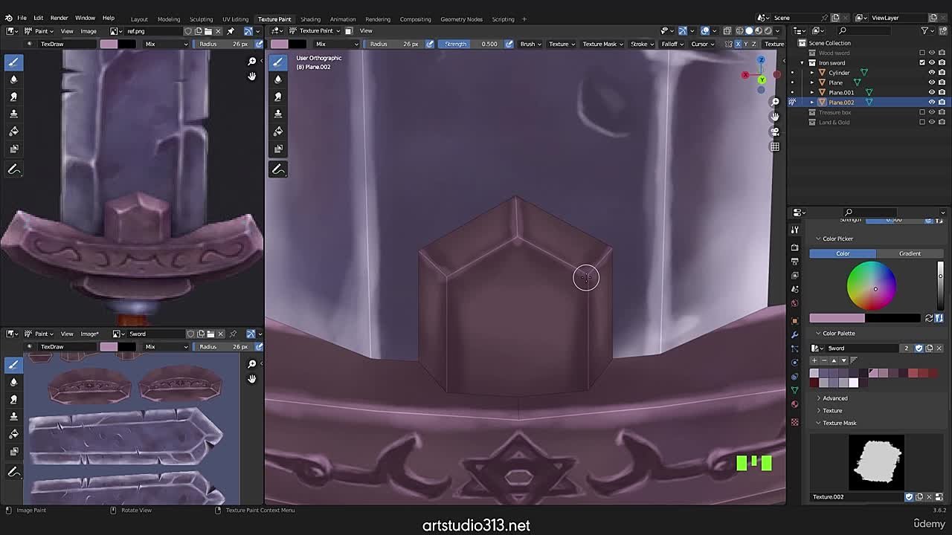Open Edit menu
952x535 pixels.
(x=38, y=18)
